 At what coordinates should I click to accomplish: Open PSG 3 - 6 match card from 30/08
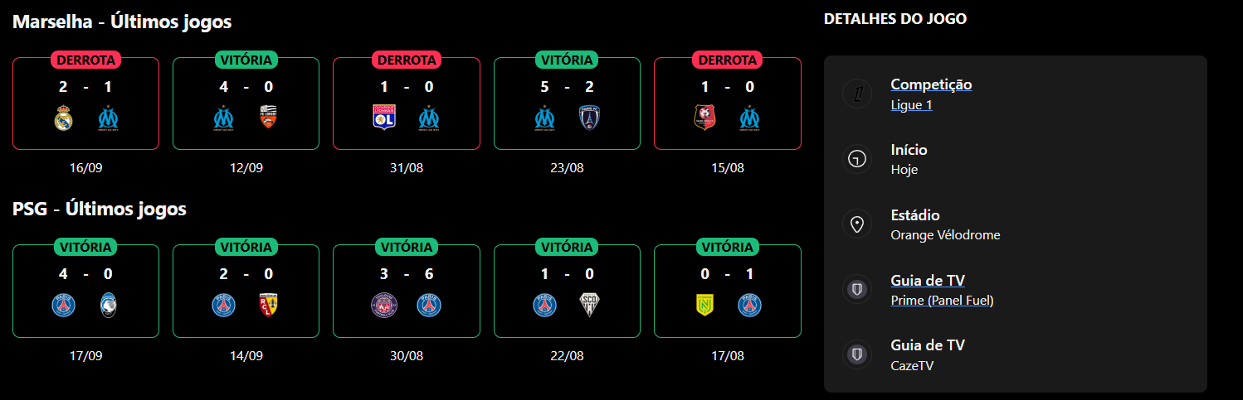click(x=407, y=291)
